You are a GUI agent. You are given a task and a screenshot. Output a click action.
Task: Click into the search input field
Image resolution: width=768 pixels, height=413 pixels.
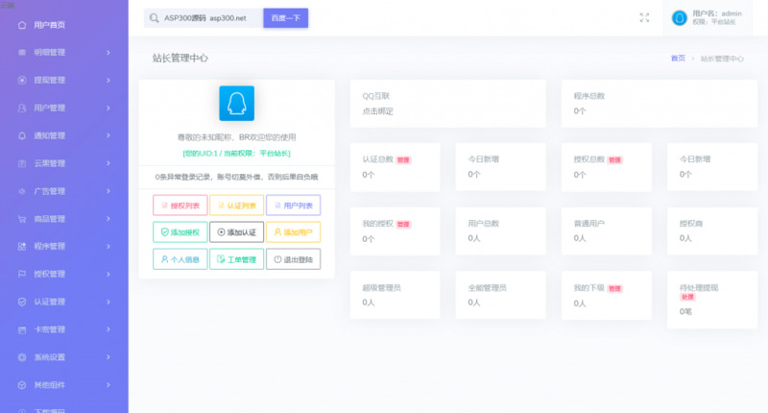tap(211, 18)
